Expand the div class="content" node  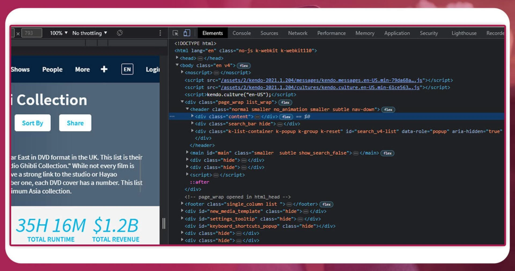[192, 116]
